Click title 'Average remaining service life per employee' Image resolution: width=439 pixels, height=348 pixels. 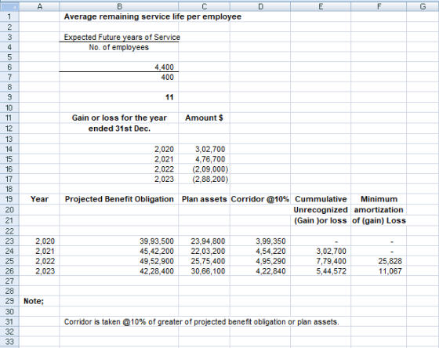pos(153,16)
